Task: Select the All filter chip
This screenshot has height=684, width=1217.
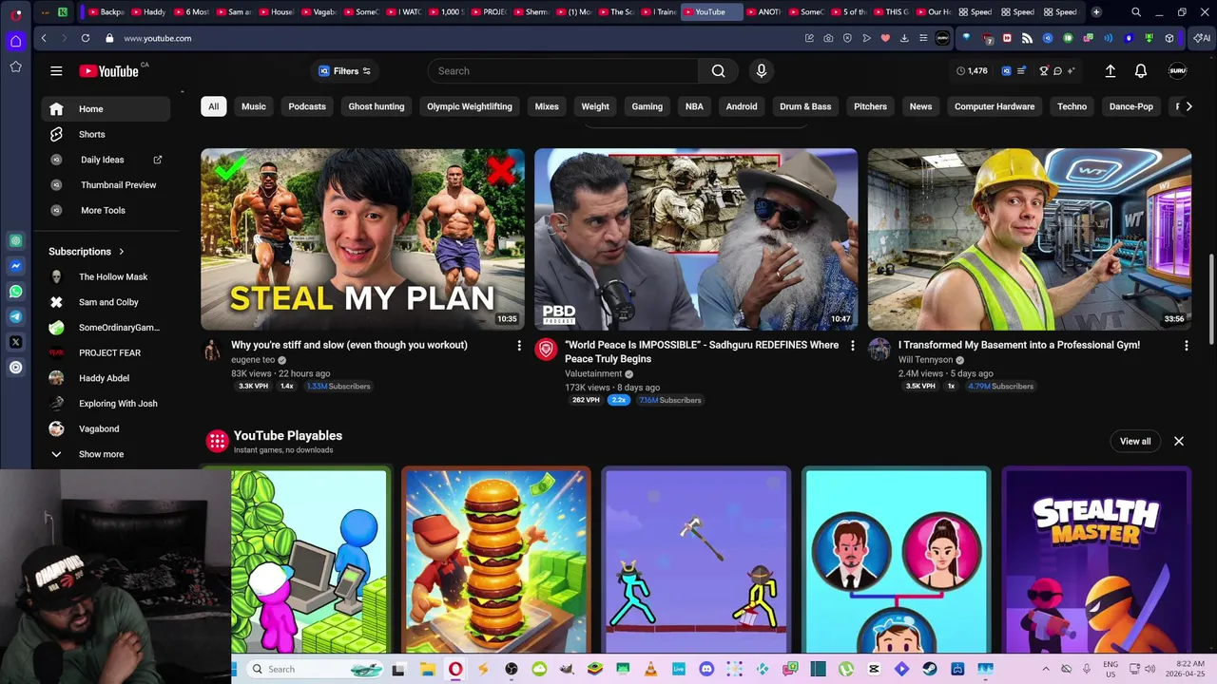Action: (213, 106)
